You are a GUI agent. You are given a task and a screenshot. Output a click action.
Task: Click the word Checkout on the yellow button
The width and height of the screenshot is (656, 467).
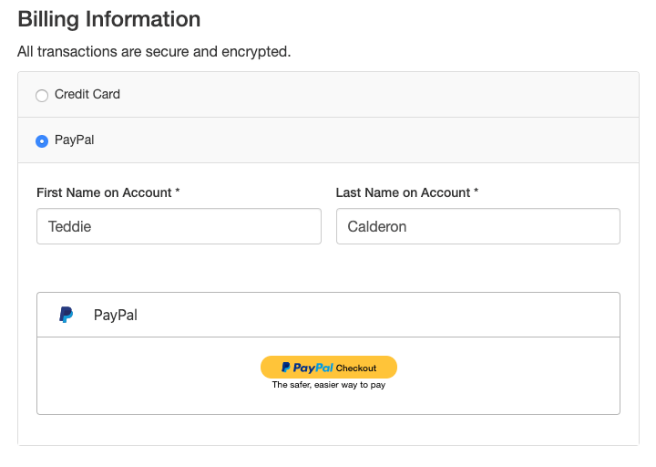click(x=356, y=368)
